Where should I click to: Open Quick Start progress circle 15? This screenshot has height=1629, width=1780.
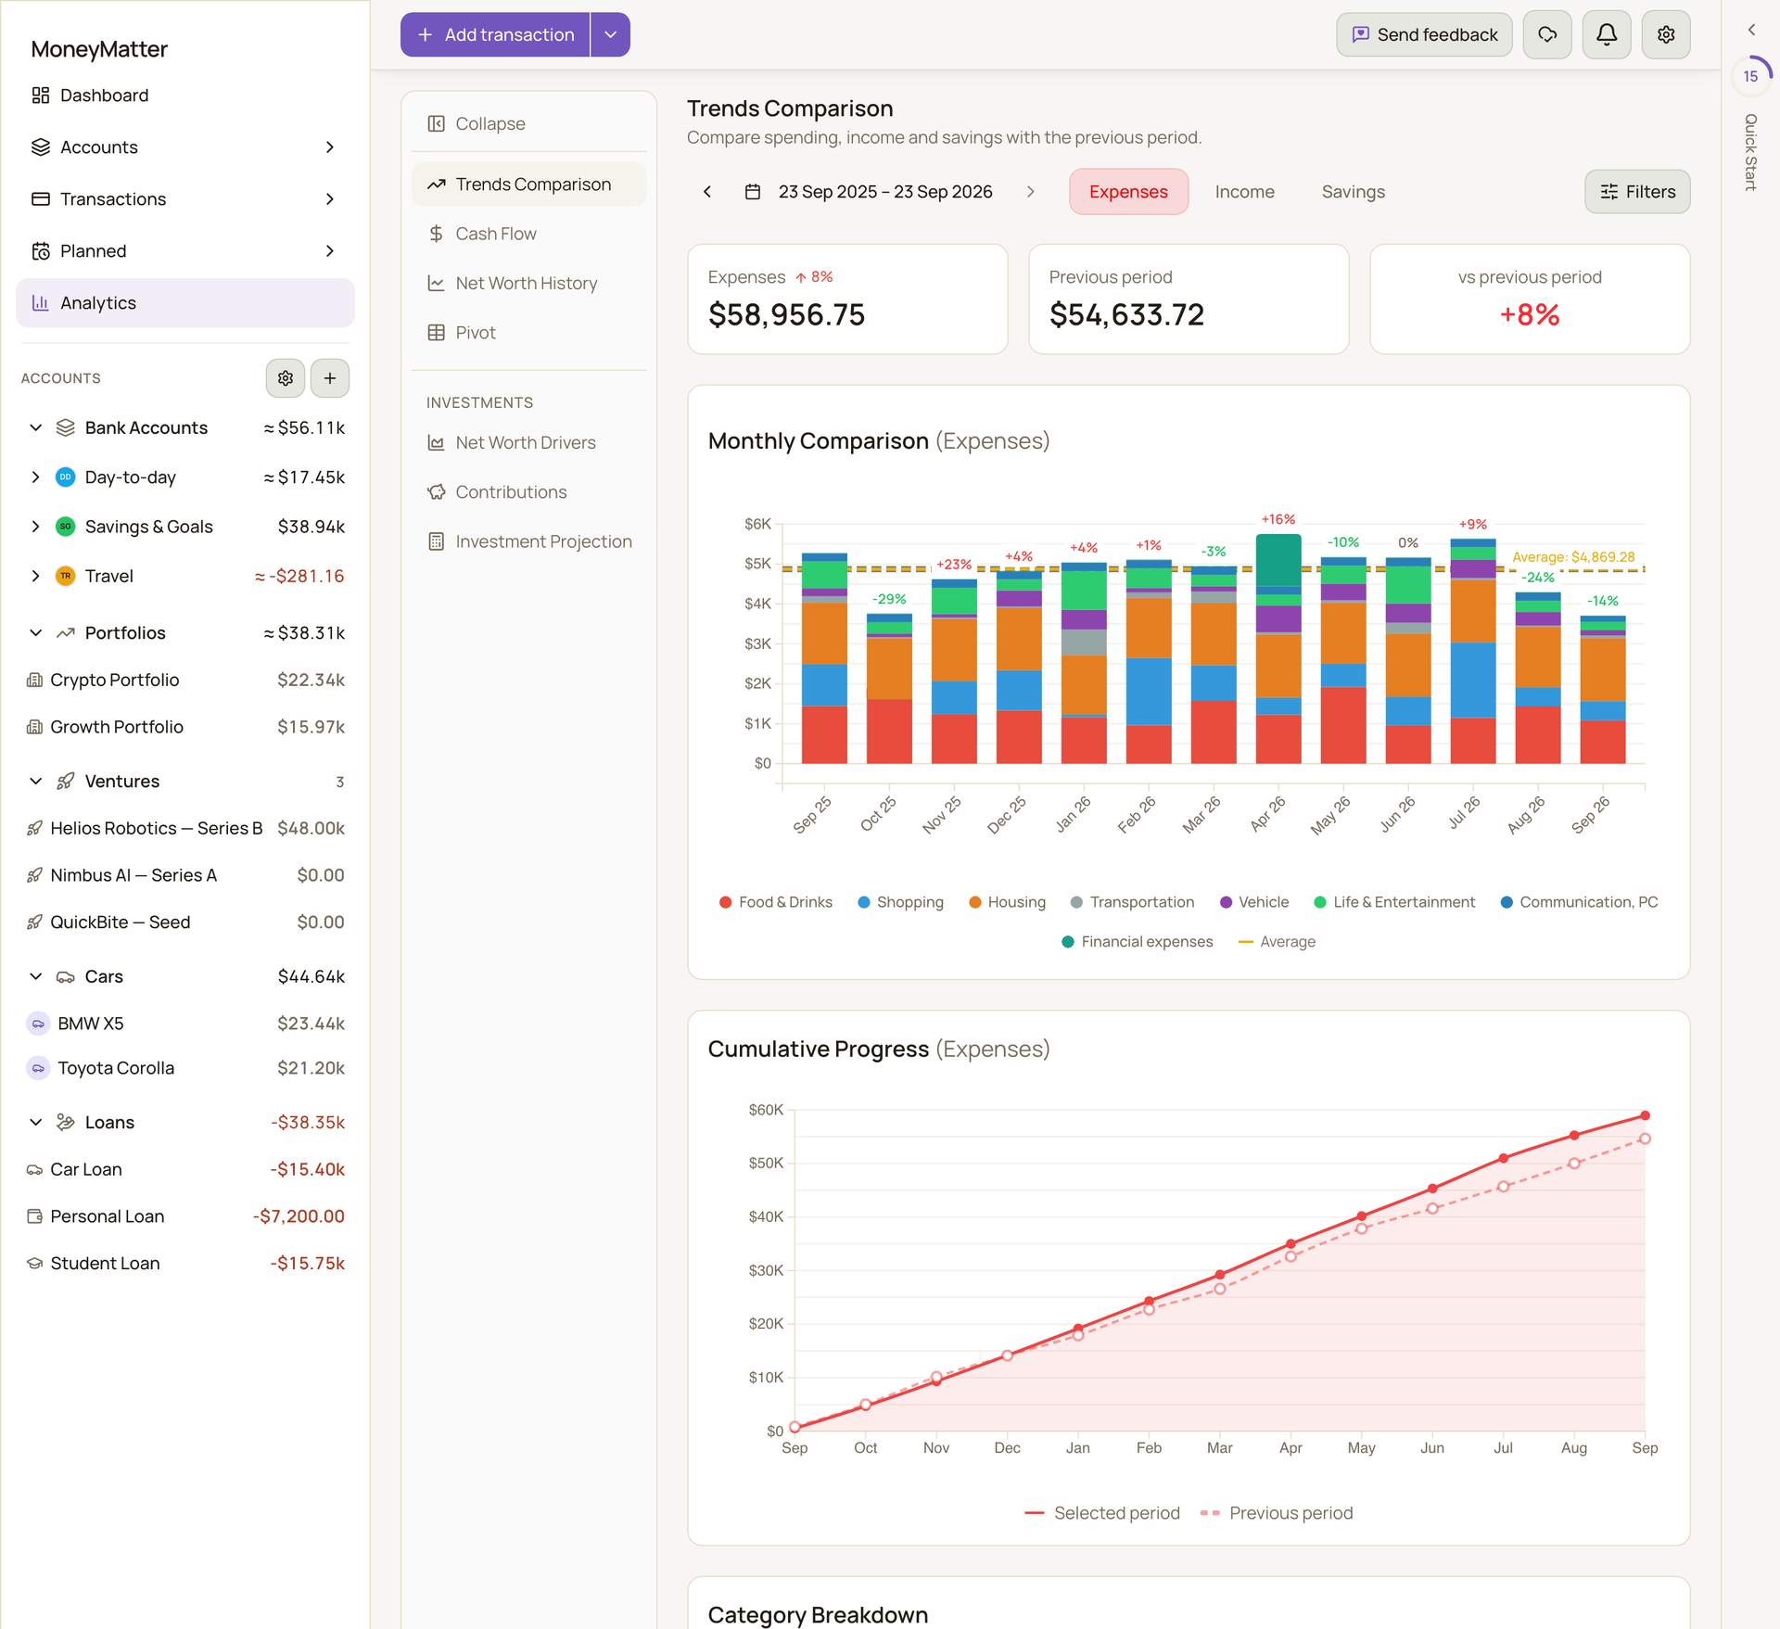1750,76
